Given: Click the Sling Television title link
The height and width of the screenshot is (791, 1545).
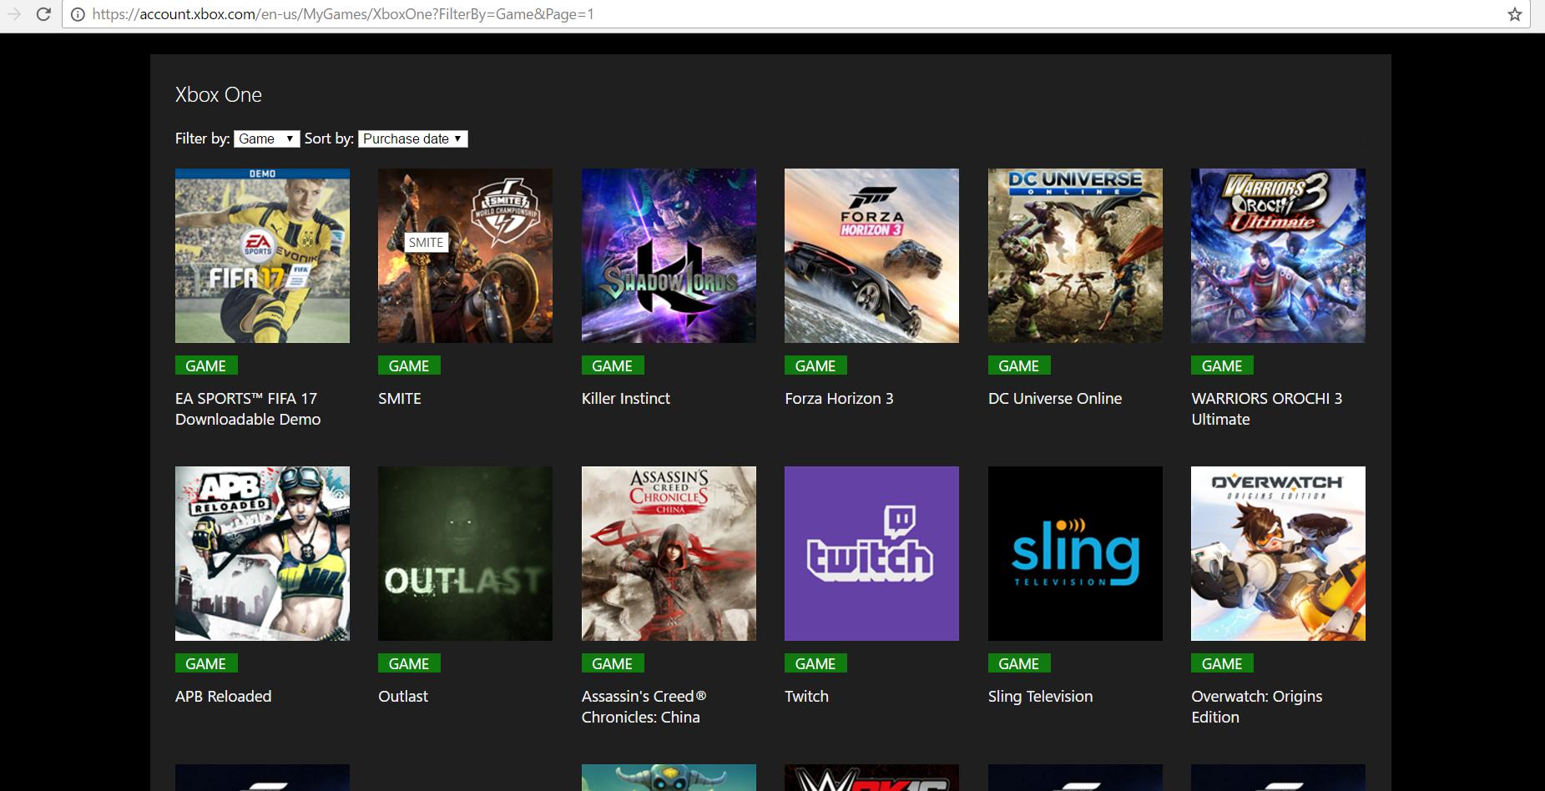Looking at the screenshot, I should click(1040, 697).
